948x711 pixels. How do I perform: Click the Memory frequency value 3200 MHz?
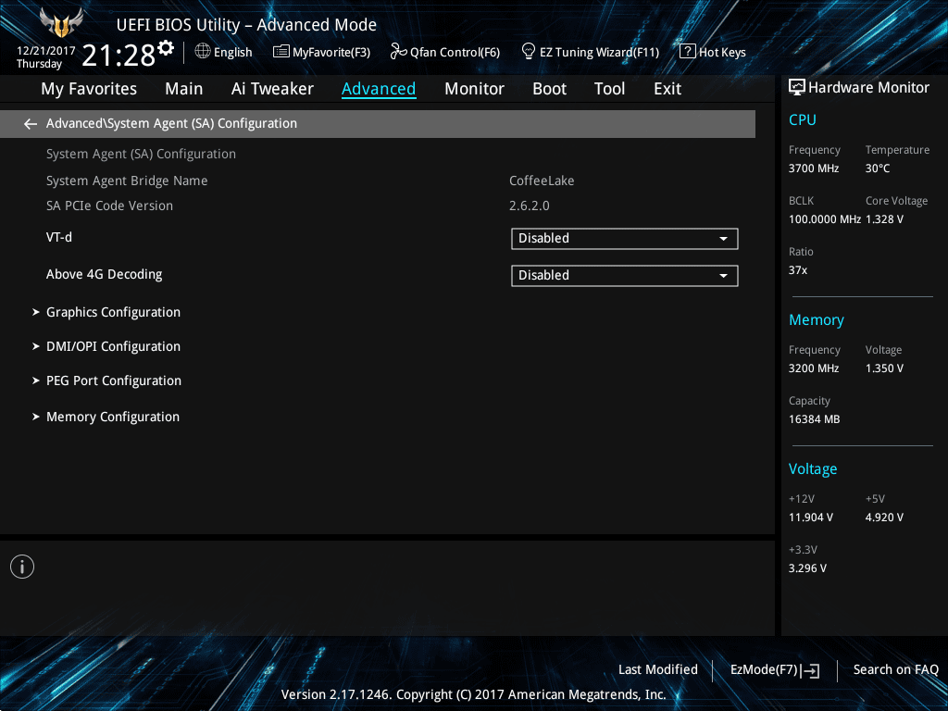pyautogui.click(x=814, y=368)
